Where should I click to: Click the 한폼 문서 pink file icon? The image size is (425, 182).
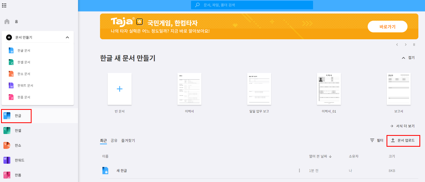11,97
